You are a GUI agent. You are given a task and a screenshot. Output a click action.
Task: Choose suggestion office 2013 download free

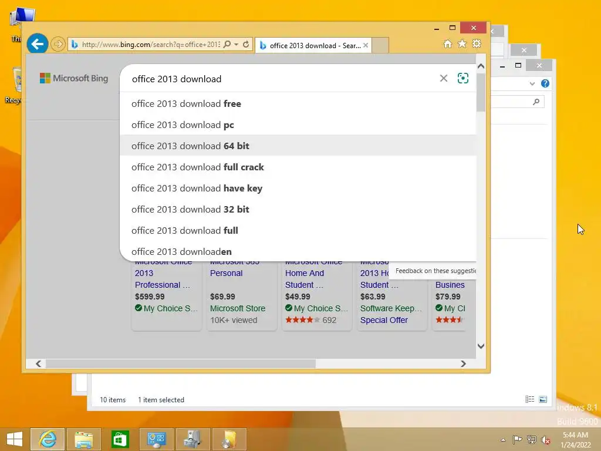point(298,103)
